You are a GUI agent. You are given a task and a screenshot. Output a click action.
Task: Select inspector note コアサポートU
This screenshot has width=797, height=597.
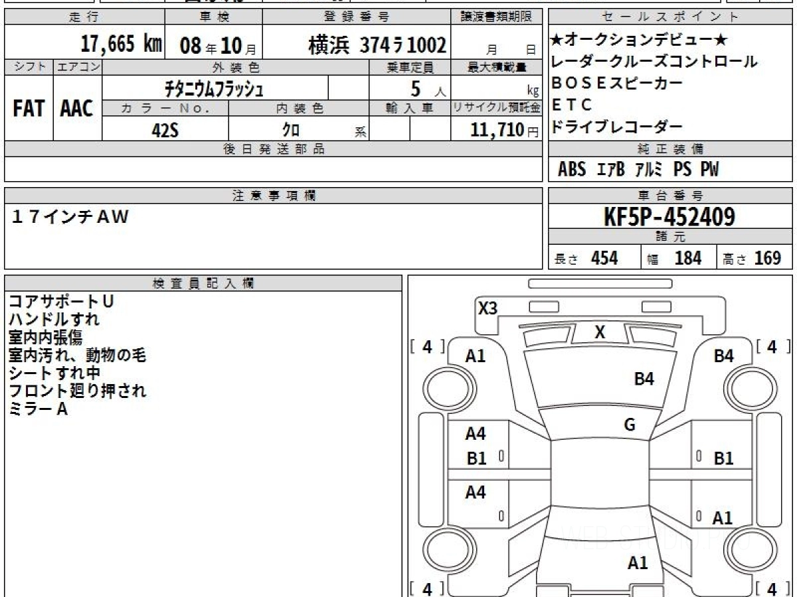coord(61,301)
